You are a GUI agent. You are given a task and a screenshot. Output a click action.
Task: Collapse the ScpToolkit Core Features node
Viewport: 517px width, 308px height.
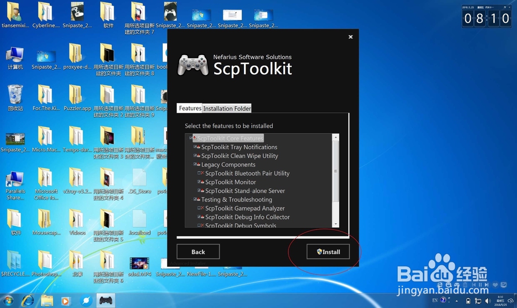point(187,138)
